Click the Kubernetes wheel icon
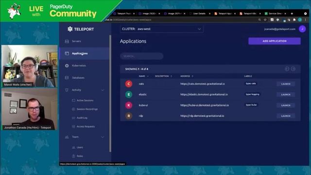Viewport: 311px width, 175px height. [x=67, y=66]
